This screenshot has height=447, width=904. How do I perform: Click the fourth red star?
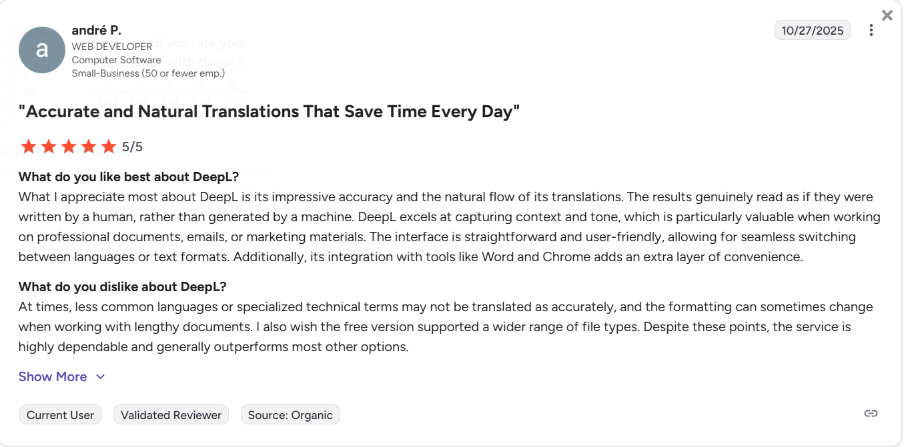tap(89, 146)
